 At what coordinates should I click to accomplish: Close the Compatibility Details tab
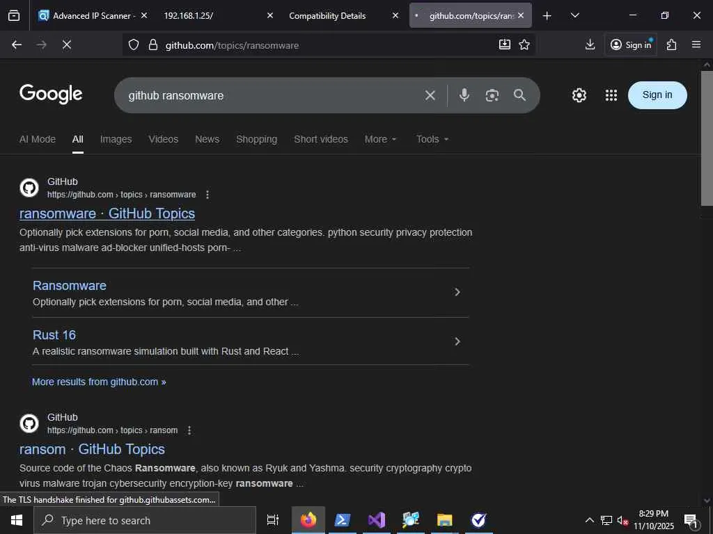[395, 15]
